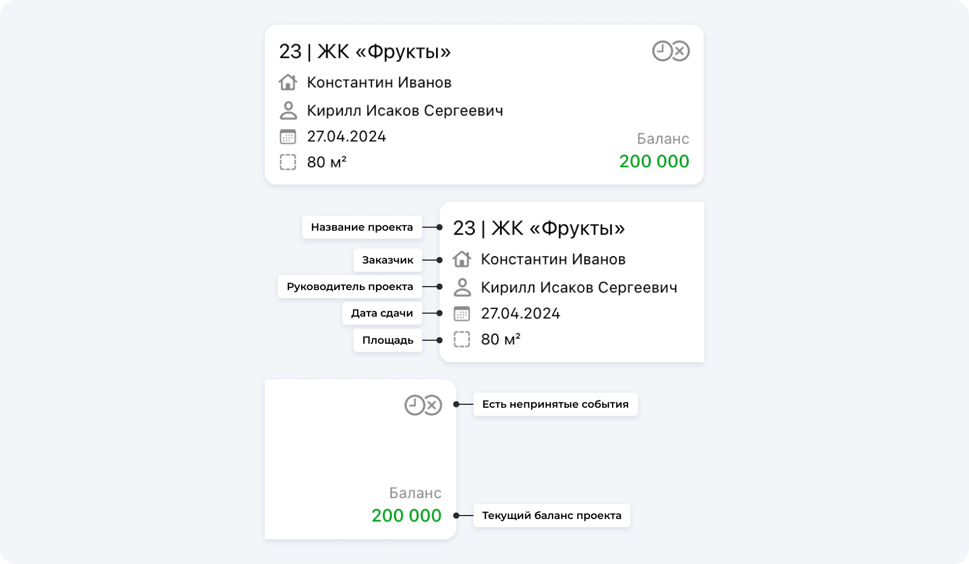Click the person icon in the top card
969x564 pixels.
(288, 110)
